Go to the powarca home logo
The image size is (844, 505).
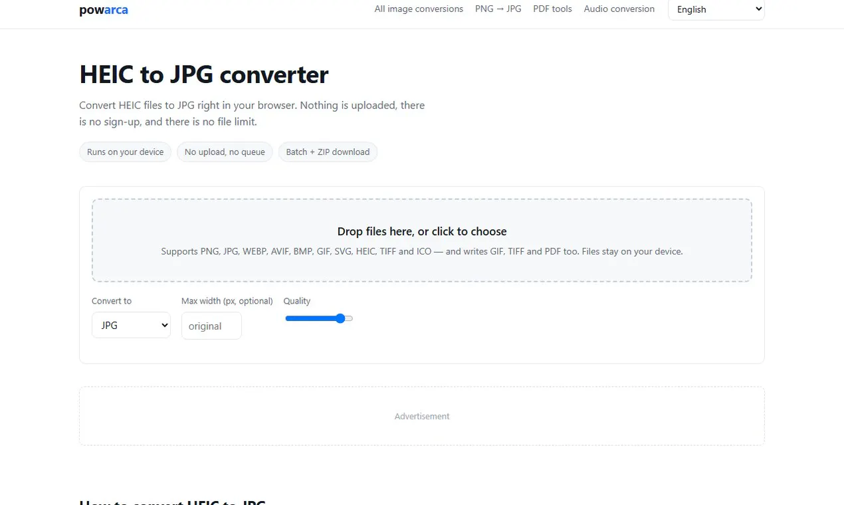coord(104,10)
